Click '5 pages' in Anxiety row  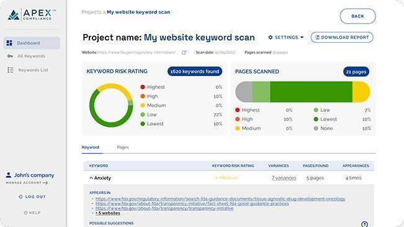315,178
